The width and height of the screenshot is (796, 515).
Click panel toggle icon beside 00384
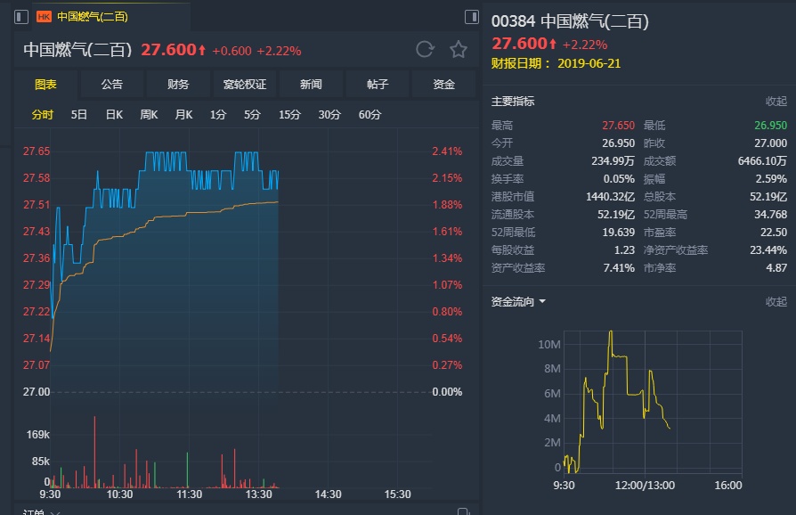[x=473, y=17]
